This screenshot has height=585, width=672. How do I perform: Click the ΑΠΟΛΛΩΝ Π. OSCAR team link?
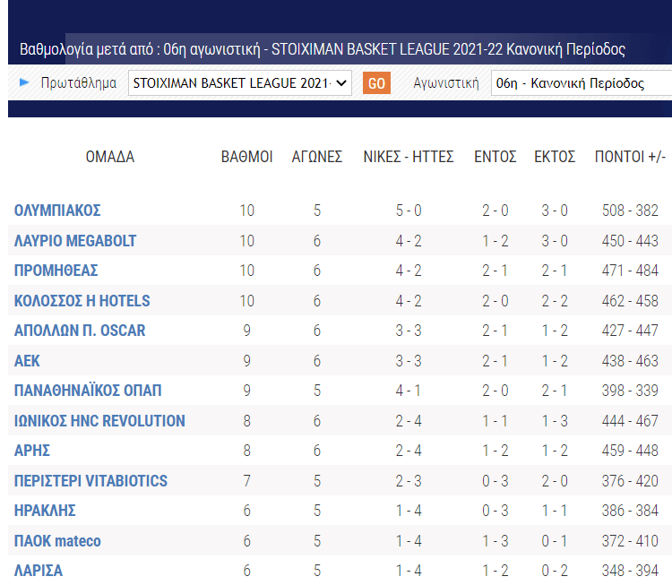tap(80, 331)
